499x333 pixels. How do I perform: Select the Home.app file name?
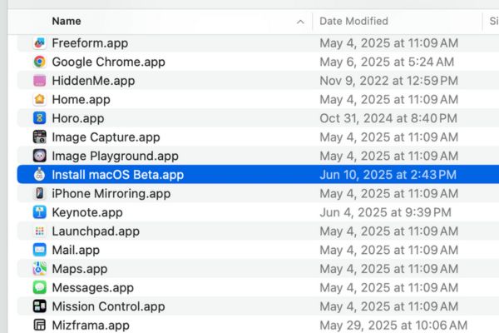click(81, 99)
